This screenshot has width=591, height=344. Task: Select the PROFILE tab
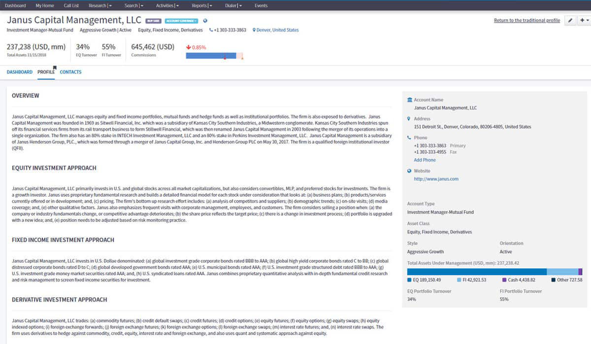point(46,72)
